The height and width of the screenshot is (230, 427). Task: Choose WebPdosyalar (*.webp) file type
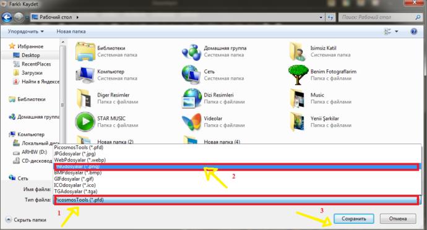click(237, 160)
